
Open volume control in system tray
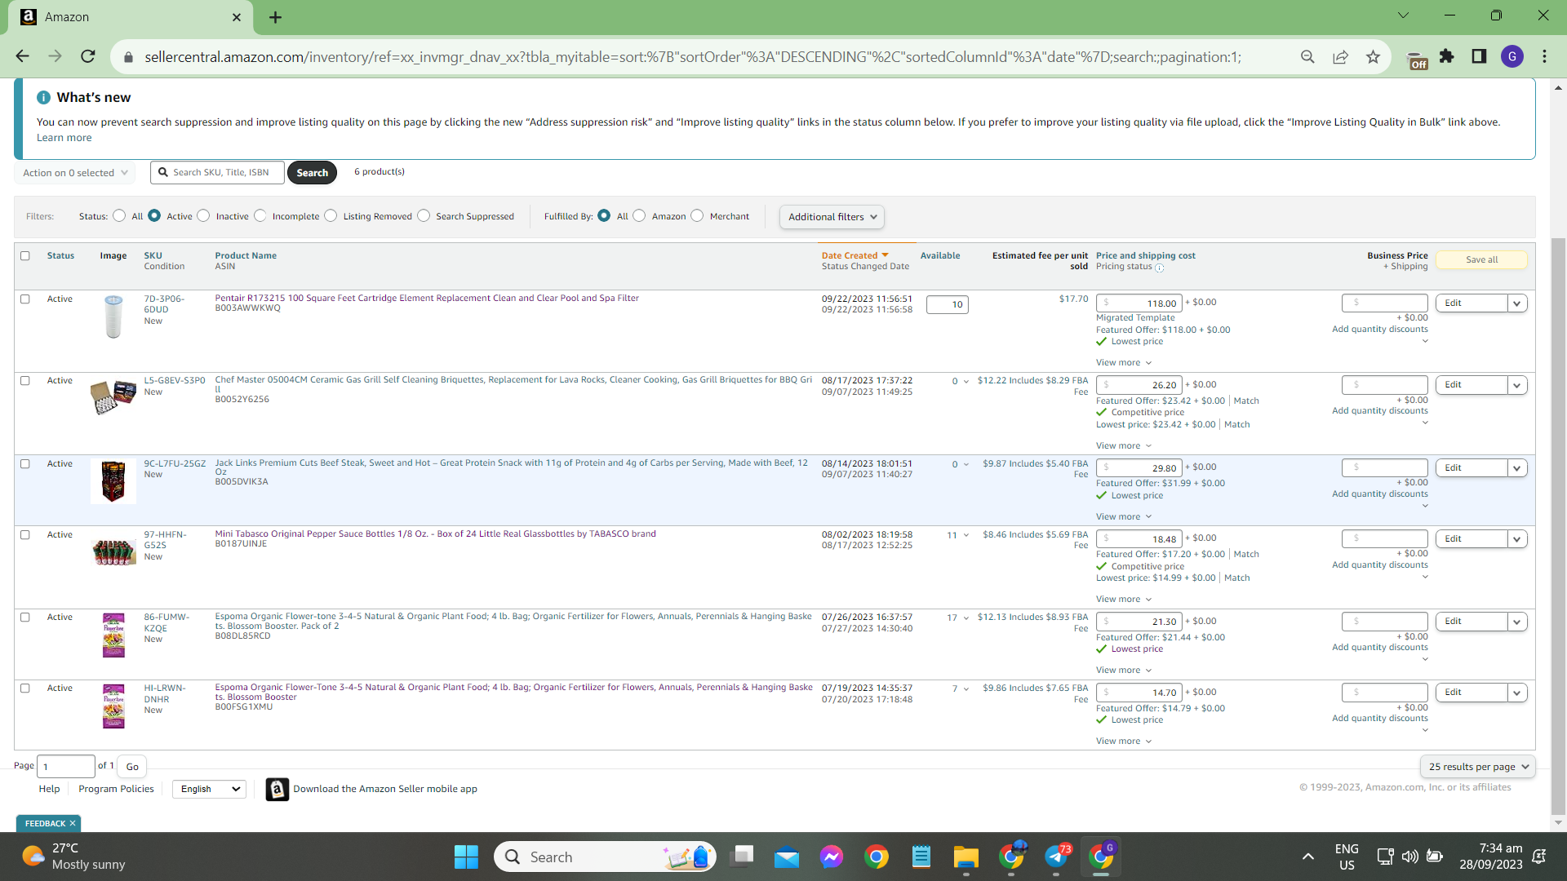(1409, 857)
